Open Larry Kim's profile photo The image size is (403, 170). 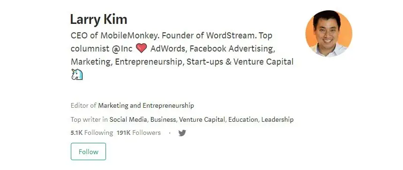coord(329,34)
